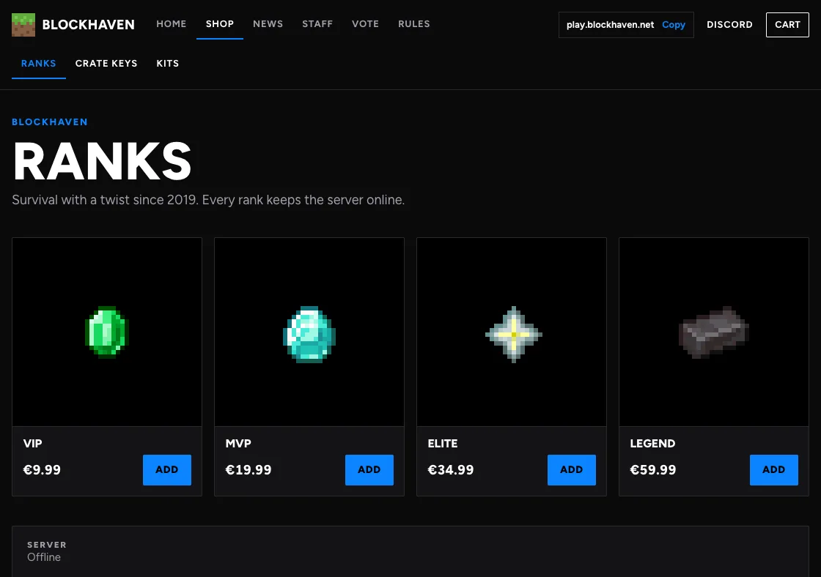Click the play.blockhaven.net address text
Viewport: 821px width, 577px height.
pyautogui.click(x=610, y=25)
